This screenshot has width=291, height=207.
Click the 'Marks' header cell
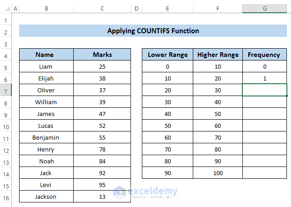[102, 55]
